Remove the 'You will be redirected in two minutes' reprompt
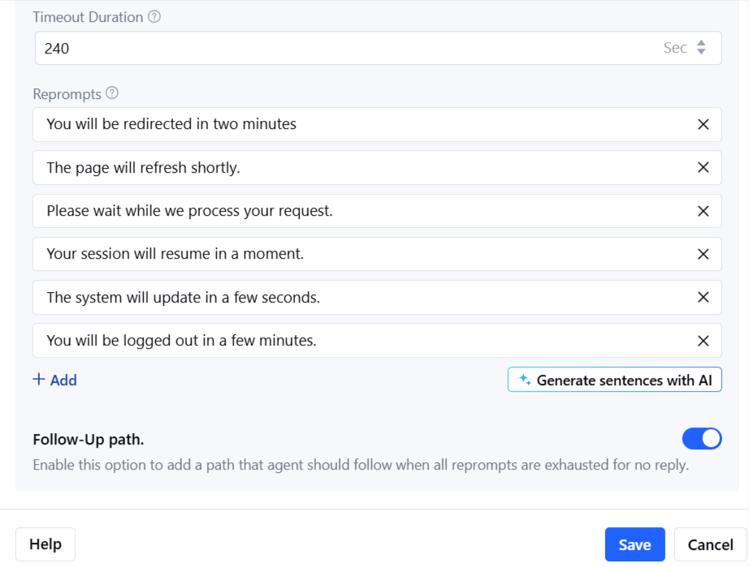The width and height of the screenshot is (749, 567). (703, 124)
